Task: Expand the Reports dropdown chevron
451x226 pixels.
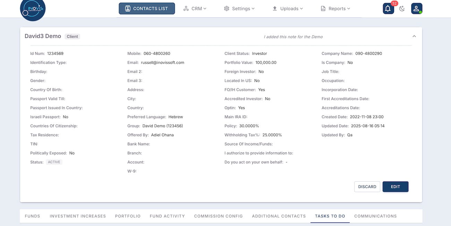Action: tap(349, 9)
